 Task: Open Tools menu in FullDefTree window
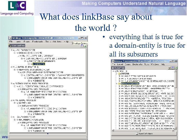[x=147, y=64]
